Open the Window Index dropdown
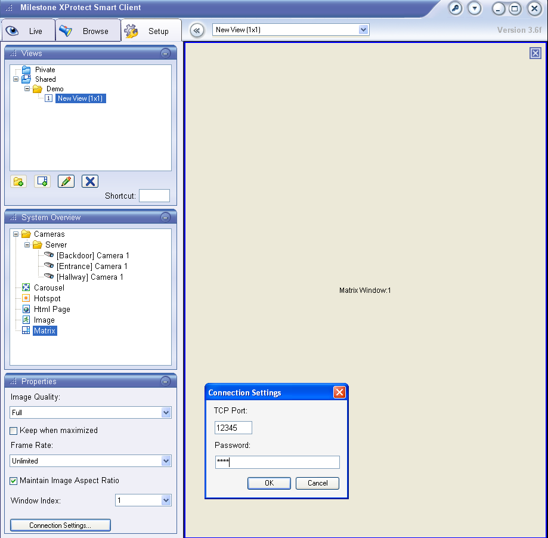This screenshot has width=548, height=538. point(166,500)
